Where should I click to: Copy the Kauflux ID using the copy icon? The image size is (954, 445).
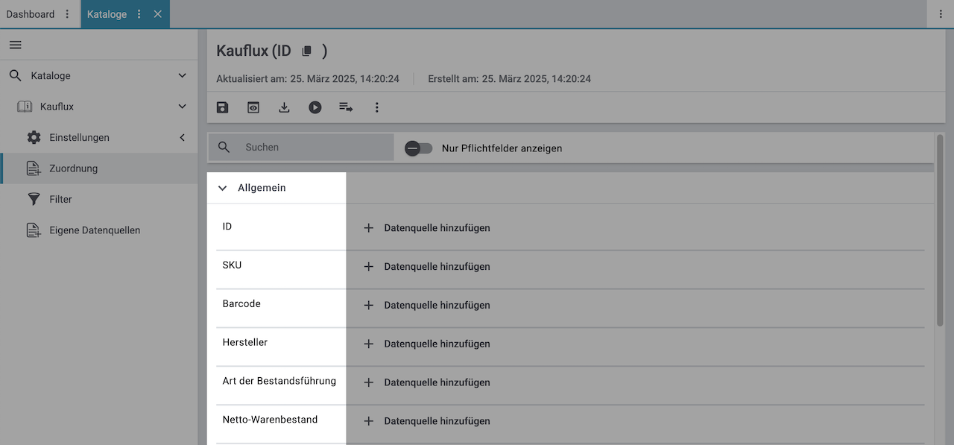(306, 51)
